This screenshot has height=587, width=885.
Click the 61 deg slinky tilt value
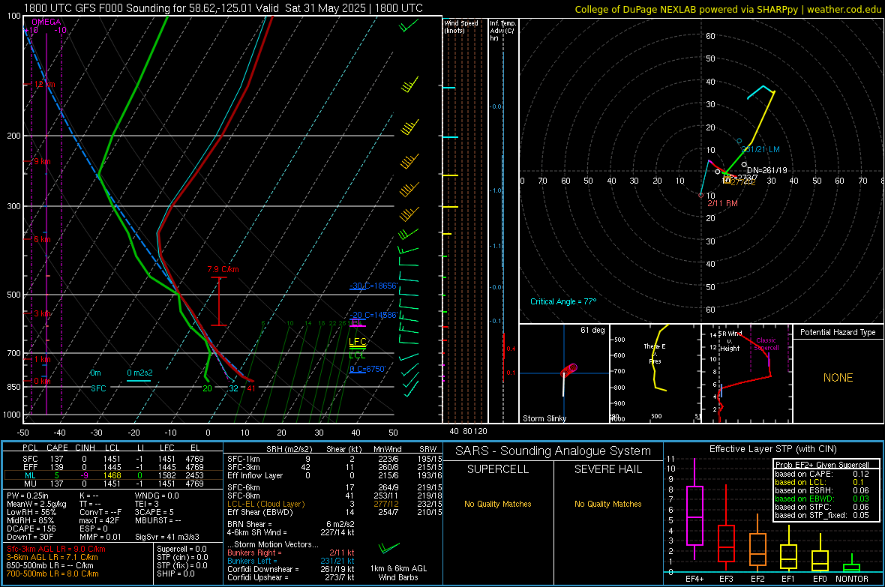(x=592, y=330)
